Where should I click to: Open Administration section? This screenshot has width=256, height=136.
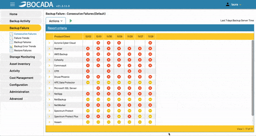click(21, 92)
